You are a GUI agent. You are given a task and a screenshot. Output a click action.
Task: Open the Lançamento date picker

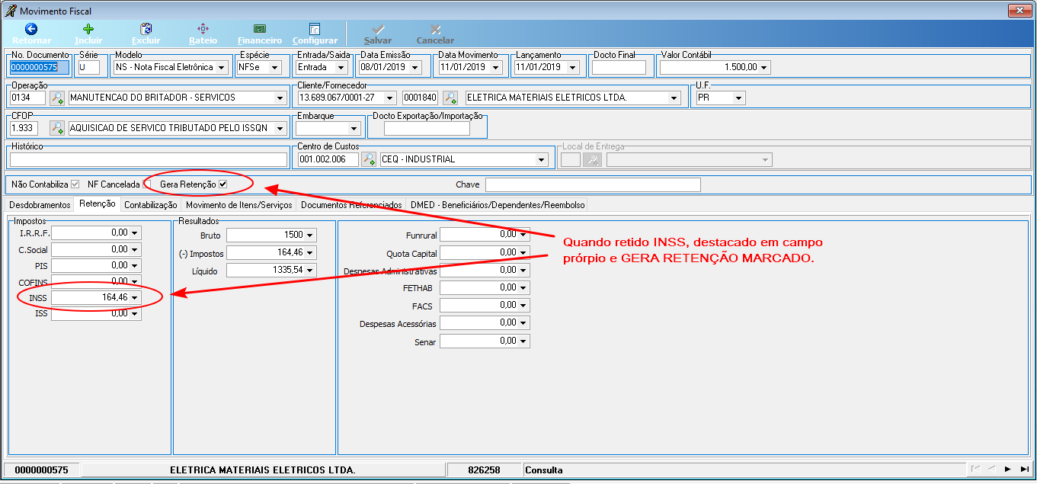pos(572,67)
